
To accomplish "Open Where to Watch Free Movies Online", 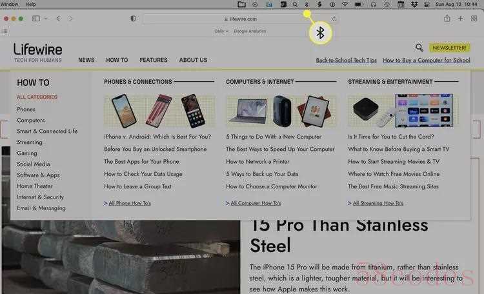I will [394, 174].
